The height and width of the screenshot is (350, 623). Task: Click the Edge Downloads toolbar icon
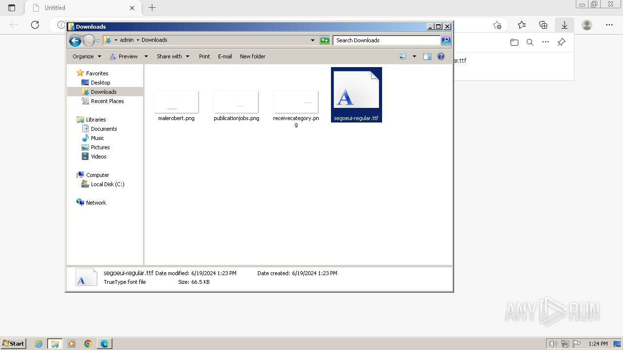point(565,25)
